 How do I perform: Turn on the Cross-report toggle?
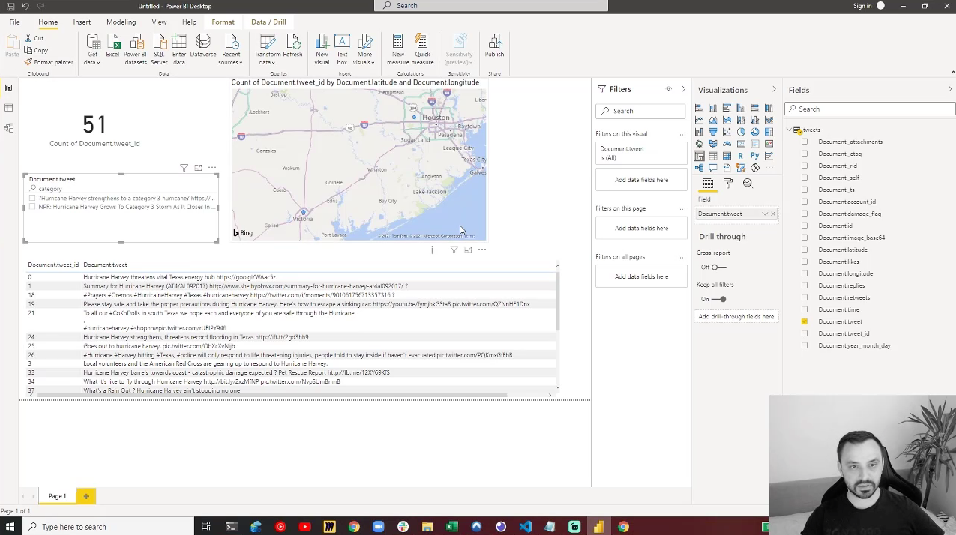pyautogui.click(x=718, y=267)
